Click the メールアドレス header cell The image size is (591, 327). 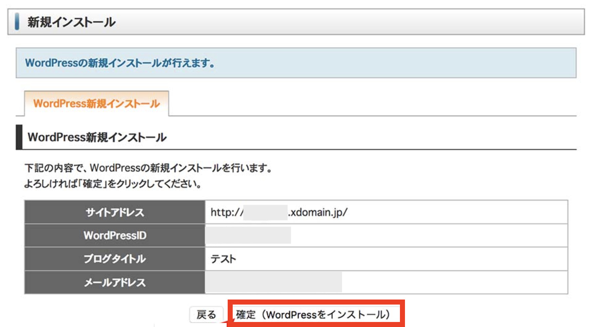(115, 282)
